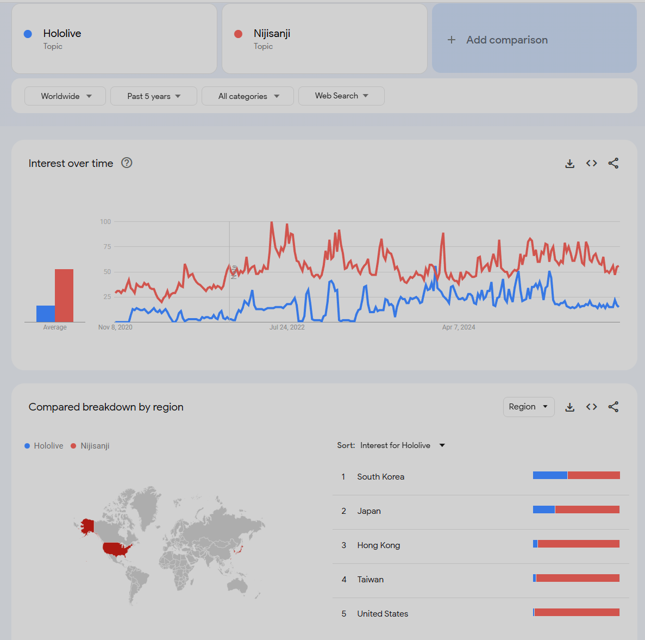This screenshot has width=645, height=640.
Task: Click the help icon beside Interest over time
Action: (x=127, y=163)
